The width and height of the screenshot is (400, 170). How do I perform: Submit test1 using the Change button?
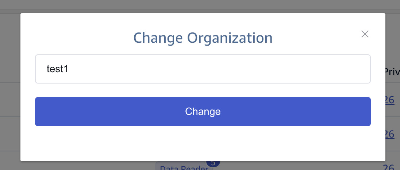coord(203,112)
